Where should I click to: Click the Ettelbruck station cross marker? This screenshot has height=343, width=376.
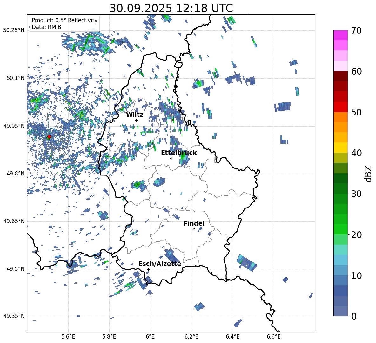coord(171,158)
